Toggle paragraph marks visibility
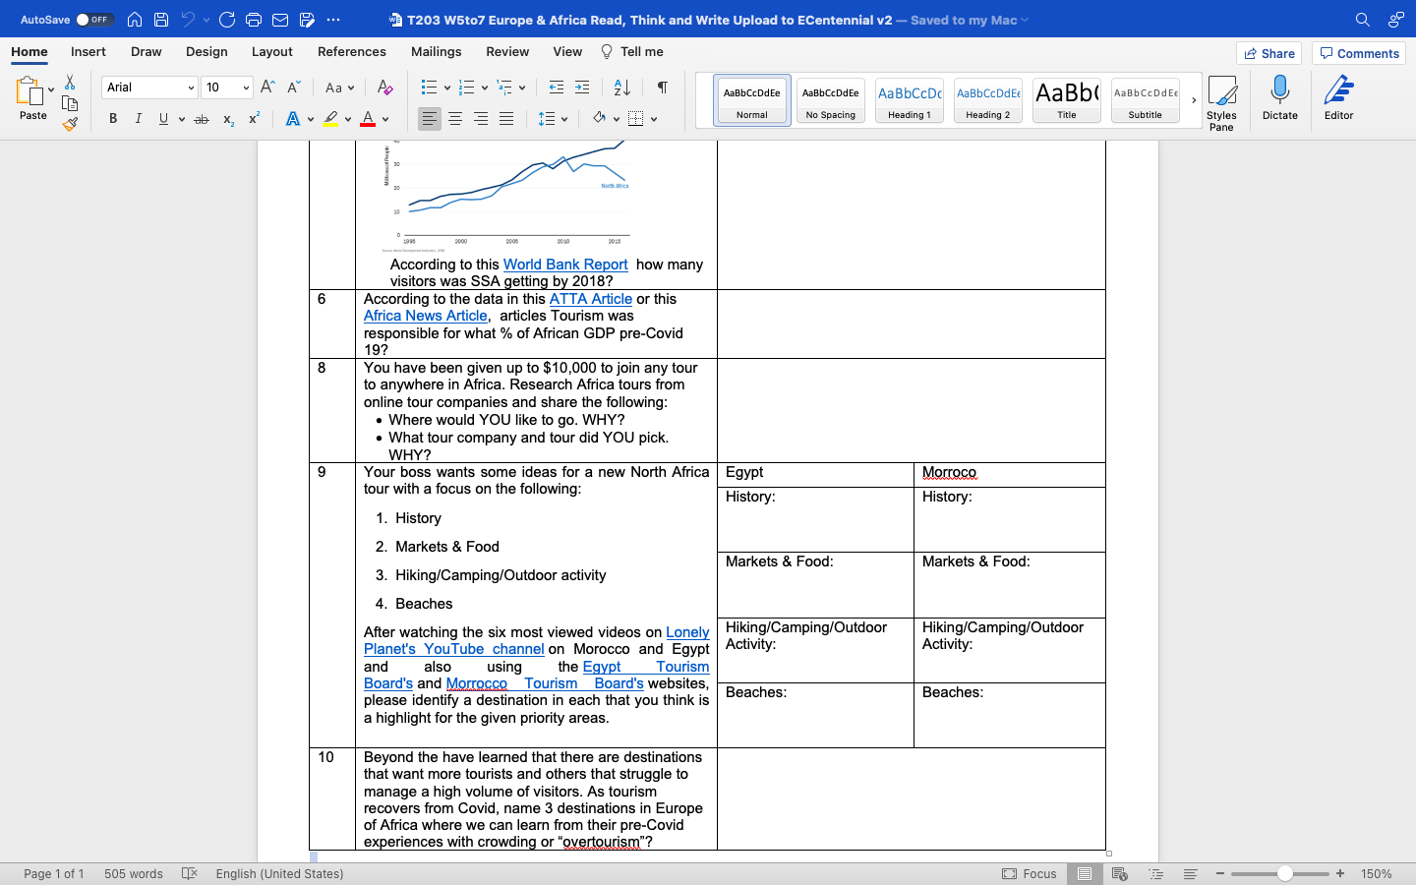The image size is (1416, 885). (663, 88)
